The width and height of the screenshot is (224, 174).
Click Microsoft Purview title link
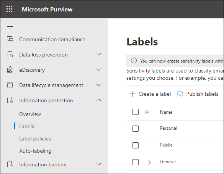tap(47, 10)
